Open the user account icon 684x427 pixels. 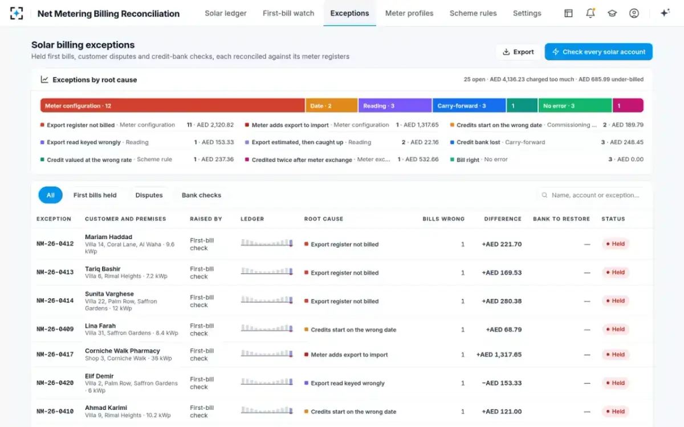tap(634, 13)
